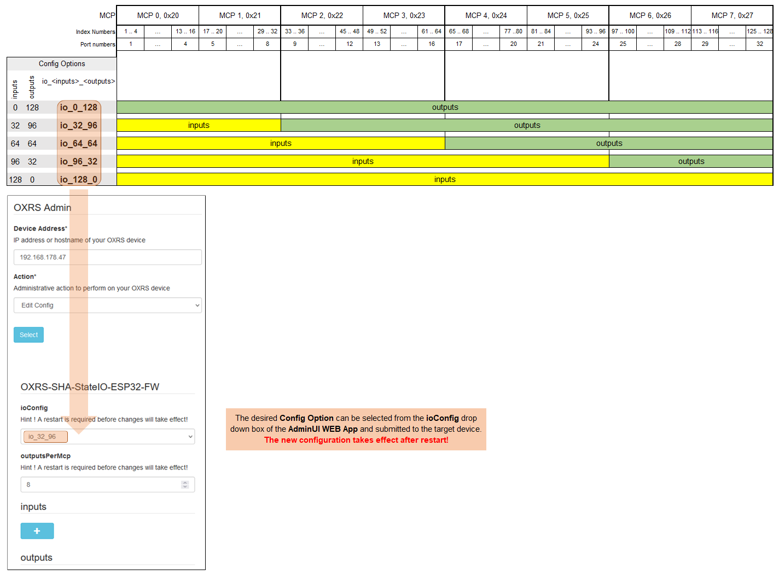Click the yellow inputs bar in io_32_96 row

tap(199, 125)
